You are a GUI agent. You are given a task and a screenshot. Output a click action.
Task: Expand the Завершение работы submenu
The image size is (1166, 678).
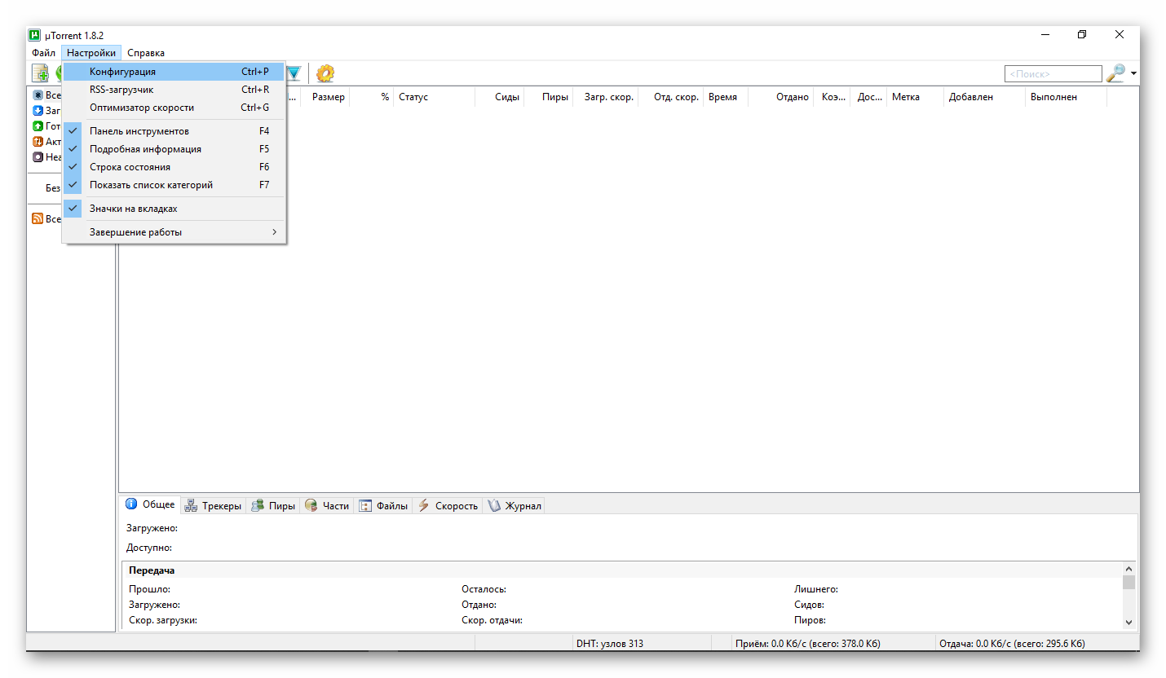174,232
